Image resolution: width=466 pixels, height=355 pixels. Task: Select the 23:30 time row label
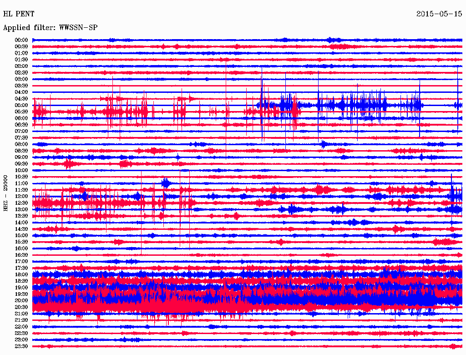[21, 346]
